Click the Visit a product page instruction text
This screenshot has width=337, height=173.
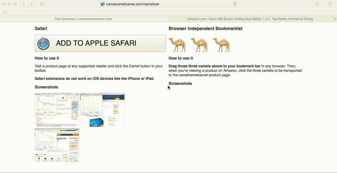(x=99, y=68)
